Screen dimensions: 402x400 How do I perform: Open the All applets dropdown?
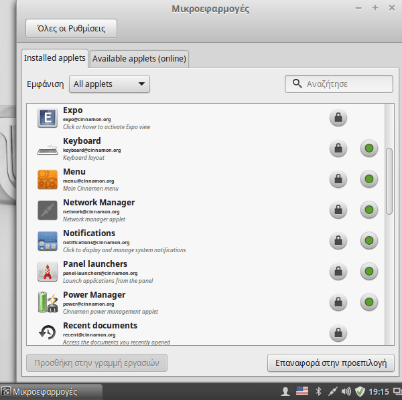click(x=109, y=84)
